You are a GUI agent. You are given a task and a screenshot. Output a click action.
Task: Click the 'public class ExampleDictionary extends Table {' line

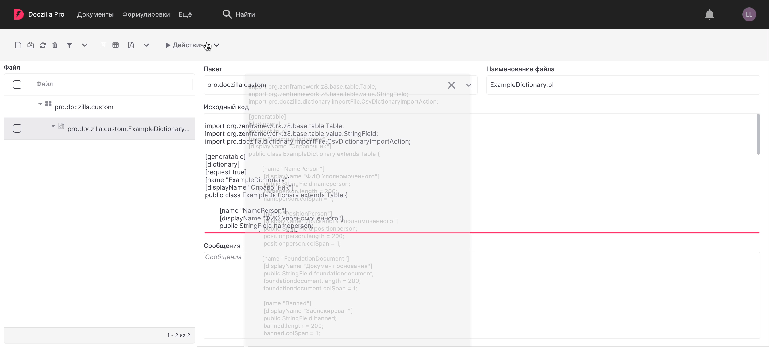click(276, 195)
